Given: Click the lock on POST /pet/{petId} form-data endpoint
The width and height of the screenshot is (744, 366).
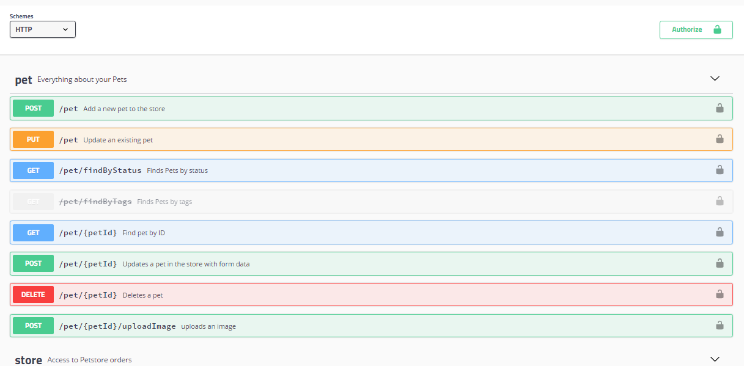Looking at the screenshot, I should pyautogui.click(x=720, y=263).
